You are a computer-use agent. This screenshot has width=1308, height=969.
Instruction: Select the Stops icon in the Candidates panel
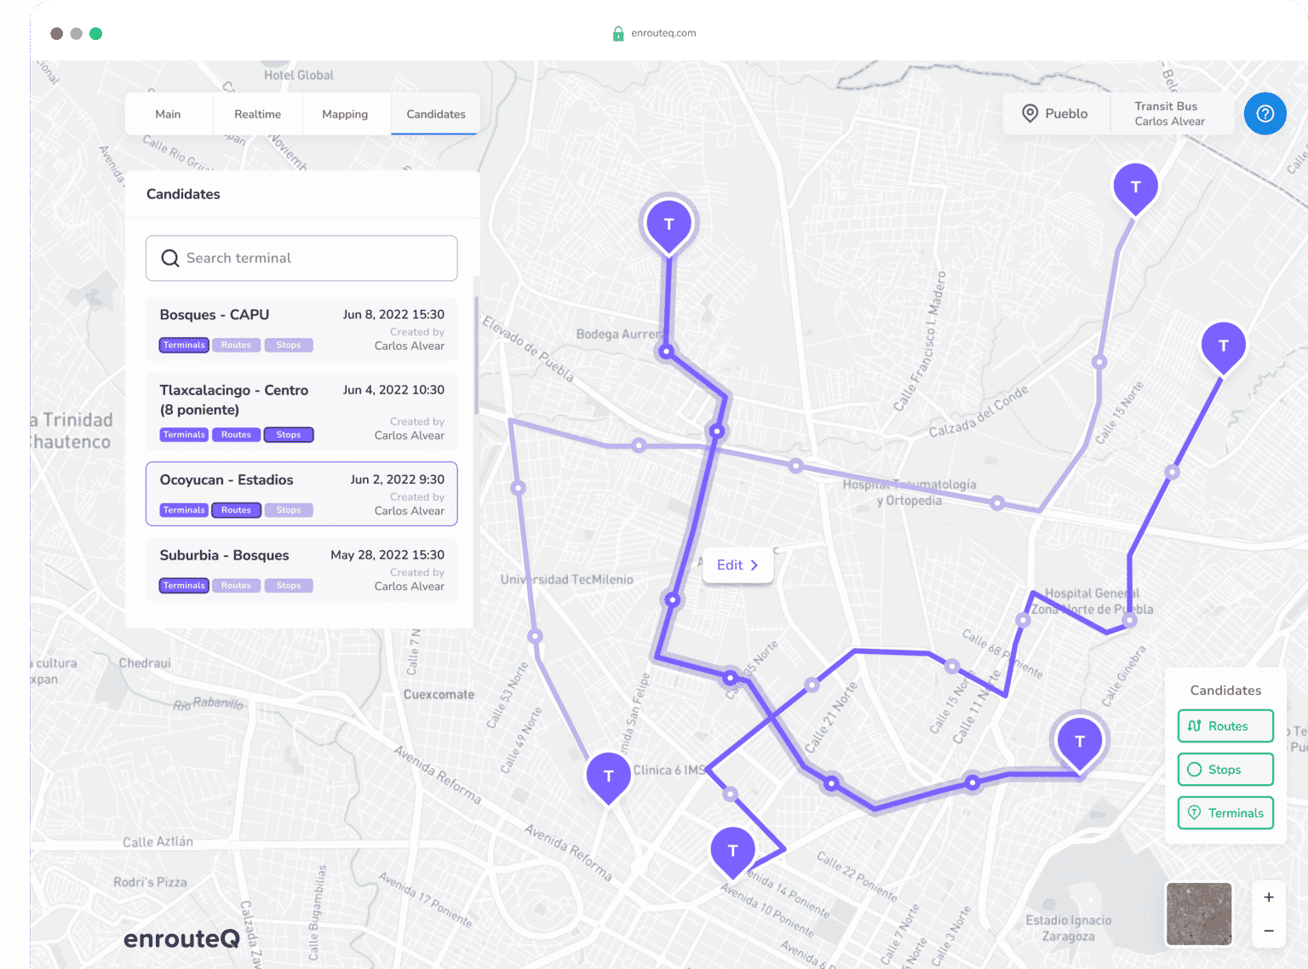[x=1192, y=769]
